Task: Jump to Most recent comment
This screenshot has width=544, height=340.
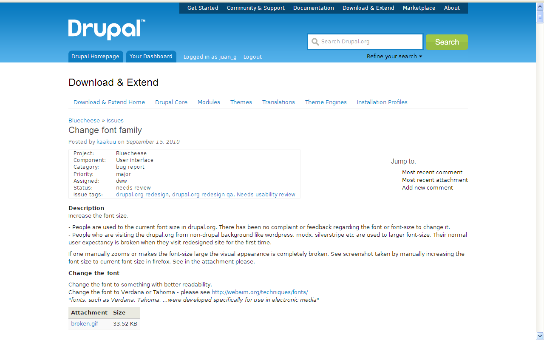Action: tap(432, 173)
